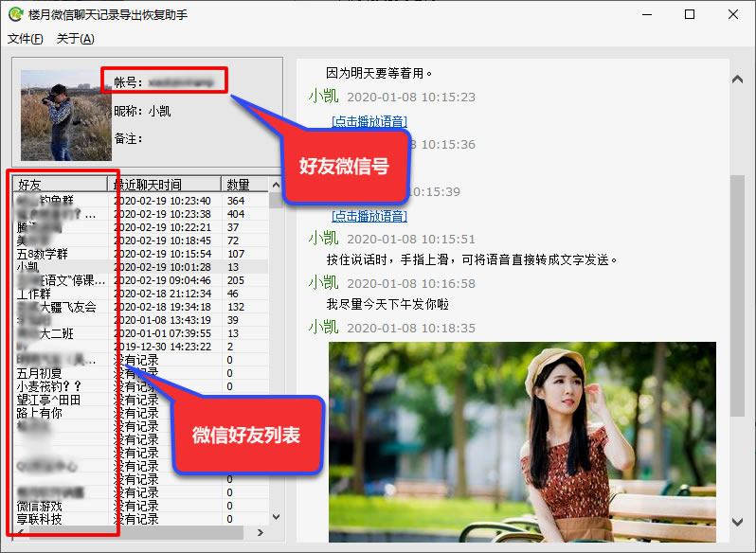Minimize the application window
The image size is (756, 553).
tap(647, 14)
